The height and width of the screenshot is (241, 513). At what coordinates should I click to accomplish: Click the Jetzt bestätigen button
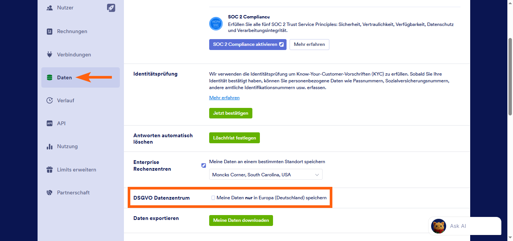point(231,113)
